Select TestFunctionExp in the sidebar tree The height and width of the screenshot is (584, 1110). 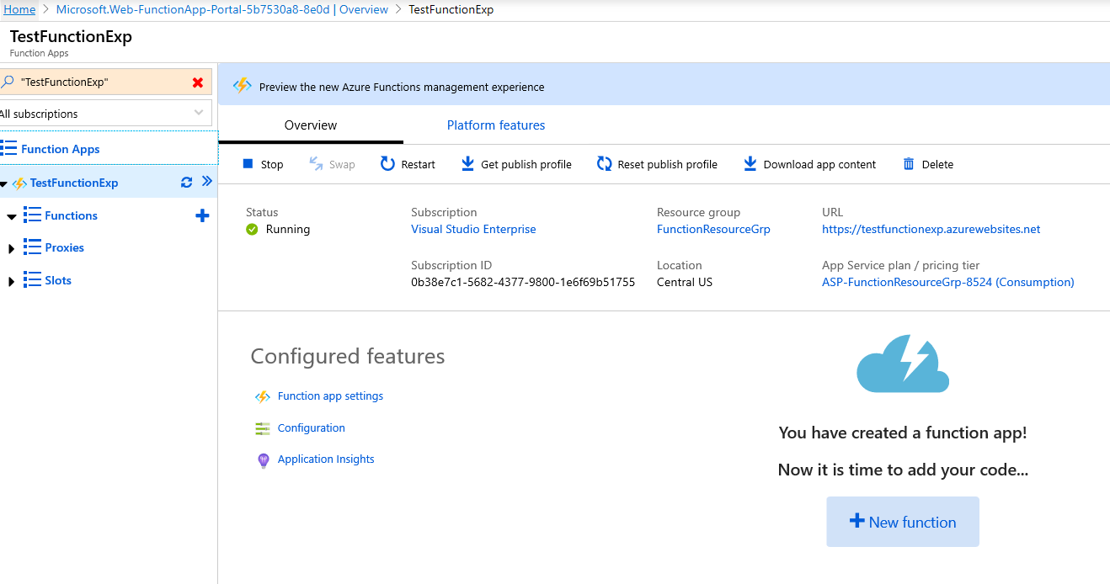pyautogui.click(x=74, y=183)
